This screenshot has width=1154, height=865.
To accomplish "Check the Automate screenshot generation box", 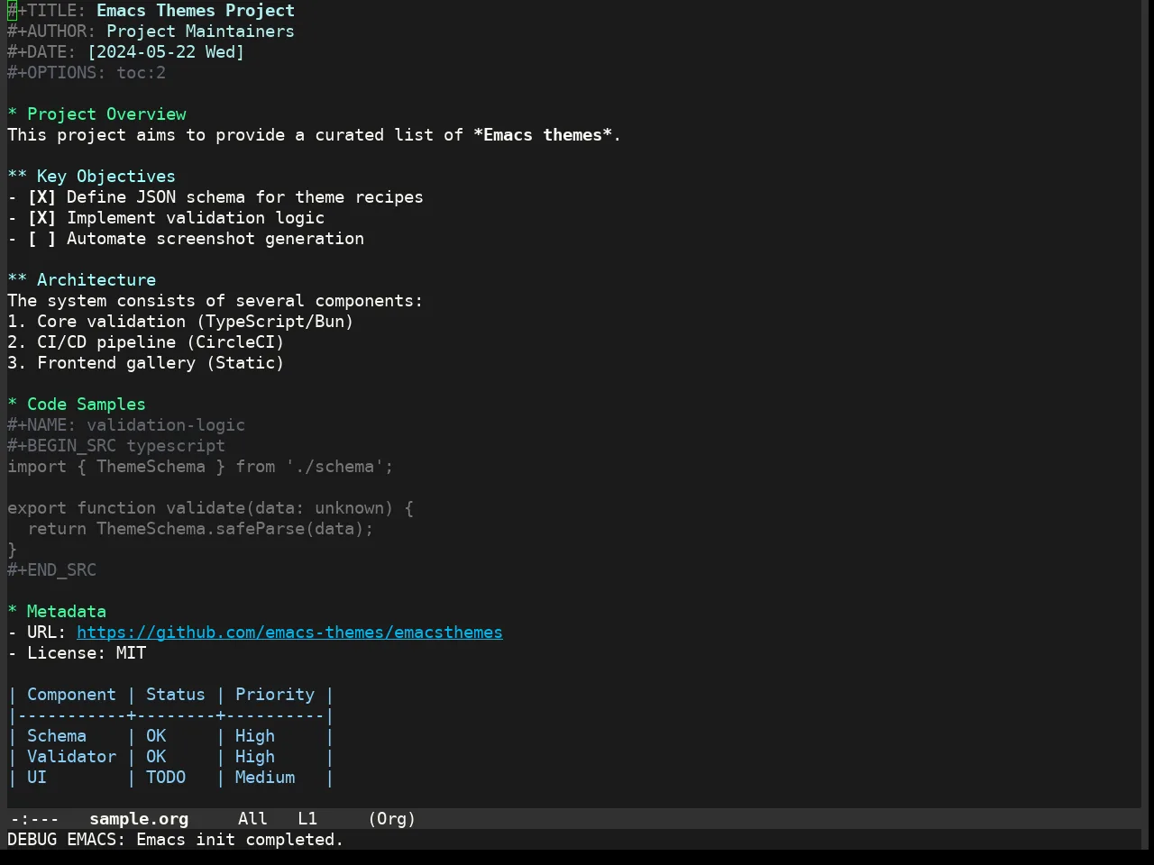I will [x=41, y=239].
